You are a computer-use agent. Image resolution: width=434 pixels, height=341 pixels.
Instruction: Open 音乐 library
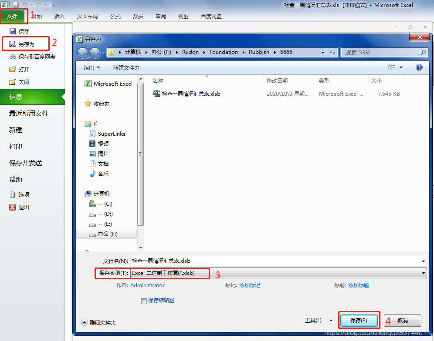pyautogui.click(x=99, y=174)
